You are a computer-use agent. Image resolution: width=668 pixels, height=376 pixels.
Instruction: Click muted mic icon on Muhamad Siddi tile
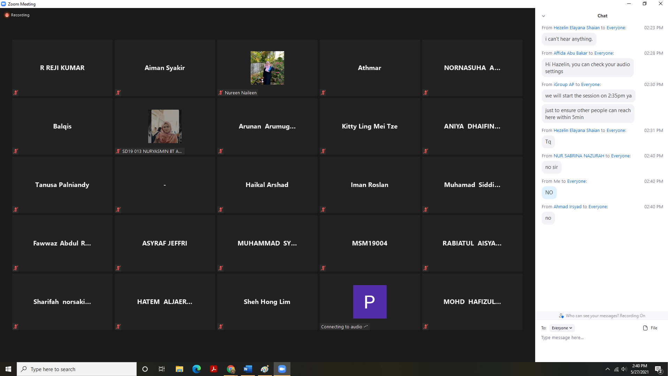(426, 210)
